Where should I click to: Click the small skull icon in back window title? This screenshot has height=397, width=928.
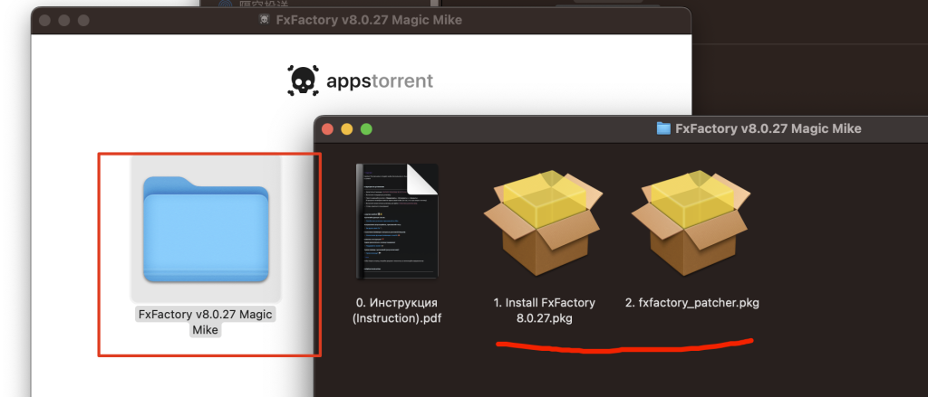click(265, 21)
